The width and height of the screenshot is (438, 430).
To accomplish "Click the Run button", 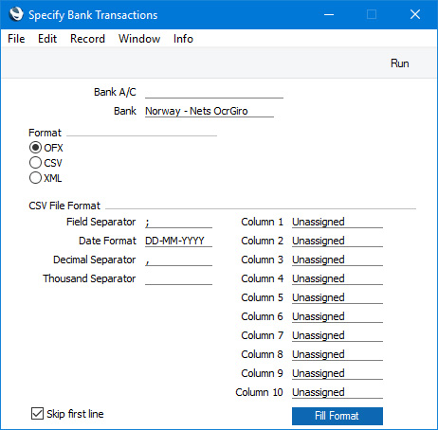I will point(400,63).
